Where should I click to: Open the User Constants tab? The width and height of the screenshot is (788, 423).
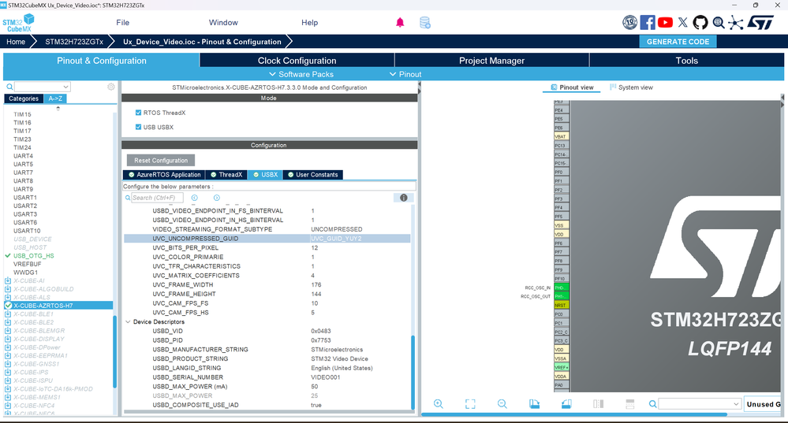312,175
